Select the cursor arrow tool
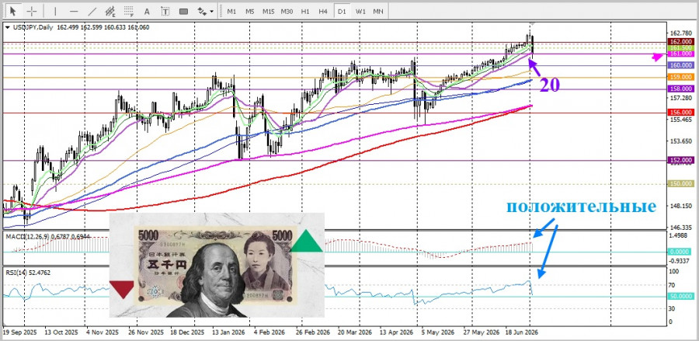 [13, 11]
